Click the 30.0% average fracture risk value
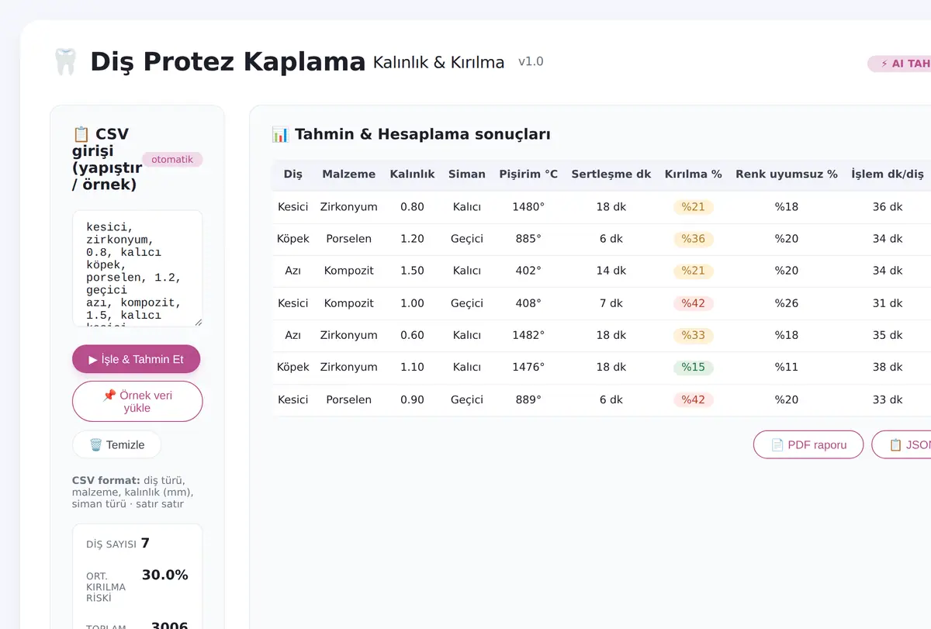 (x=164, y=575)
